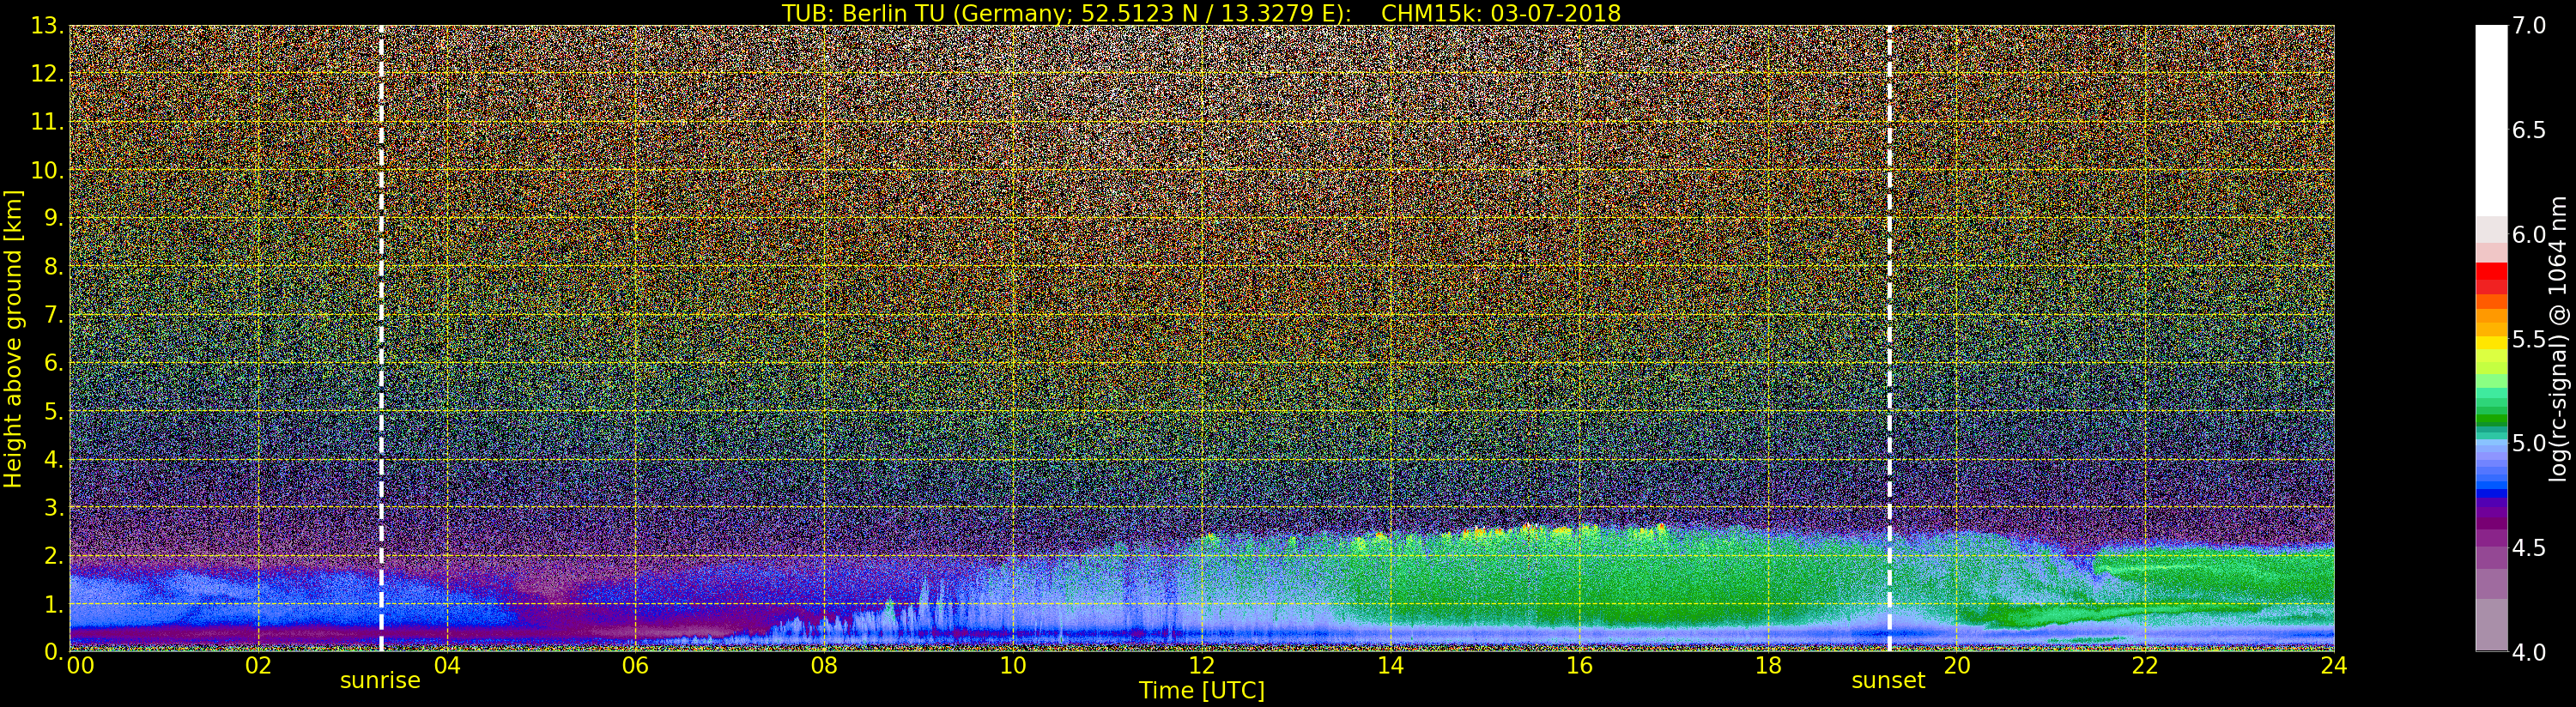Click the 'Height above ground [km]' axis label
This screenshot has width=2576, height=707.
13,338
